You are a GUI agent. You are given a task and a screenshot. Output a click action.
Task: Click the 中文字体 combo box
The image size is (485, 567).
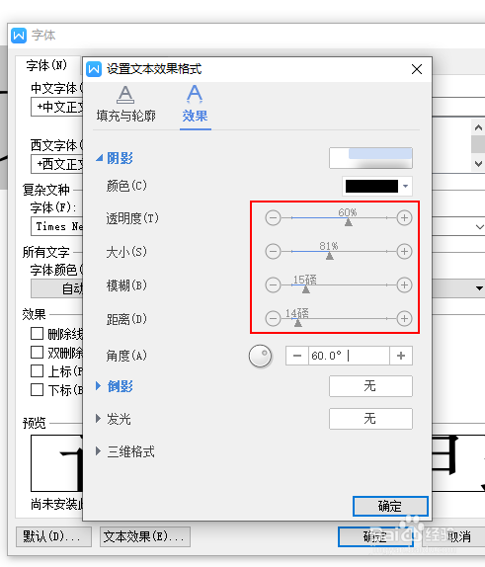tap(57, 107)
